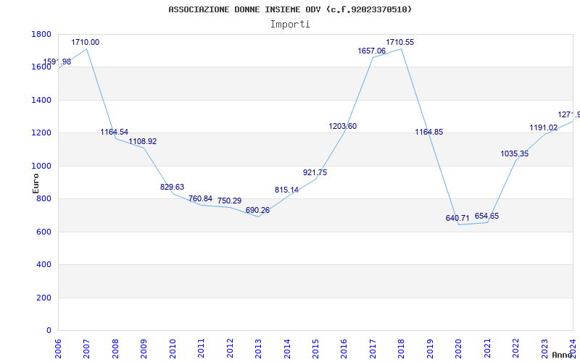Select the 1203.60 value label
Image resolution: width=580 pixels, height=362 pixels.
342,127
